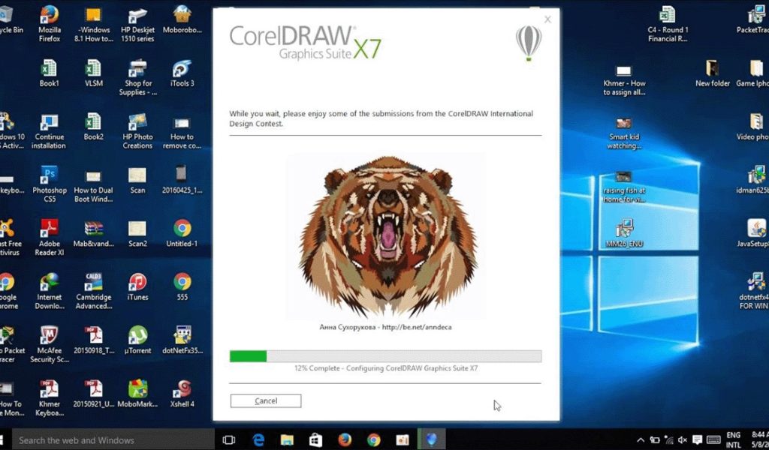The image size is (769, 450).
Task: Open Mozilla Firefox desktop shortcut
Action: (49, 23)
